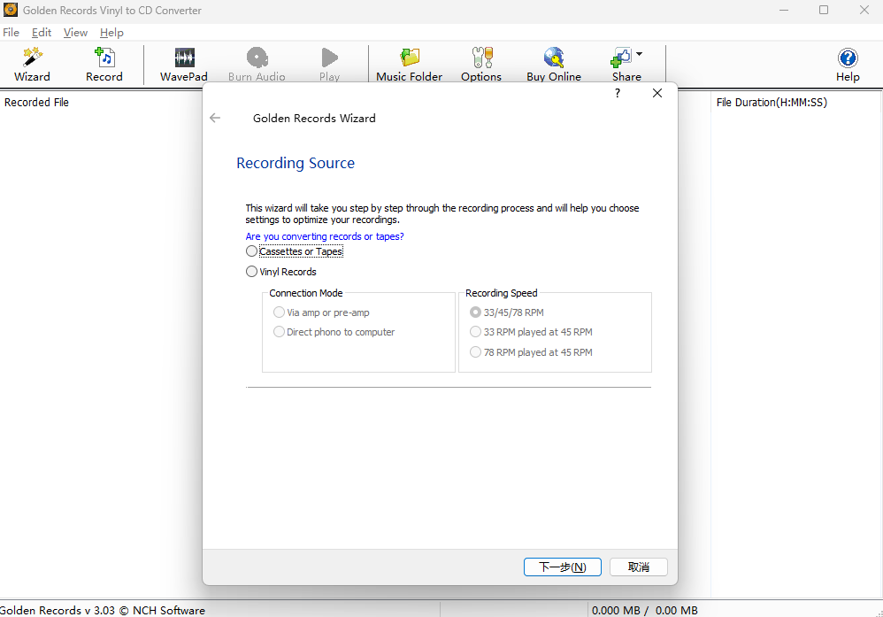
Task: Open the File menu
Action: click(12, 33)
